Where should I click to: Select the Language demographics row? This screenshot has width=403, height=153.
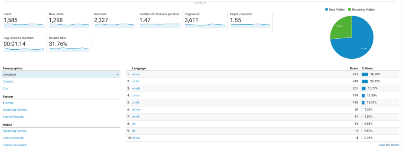(x=61, y=74)
